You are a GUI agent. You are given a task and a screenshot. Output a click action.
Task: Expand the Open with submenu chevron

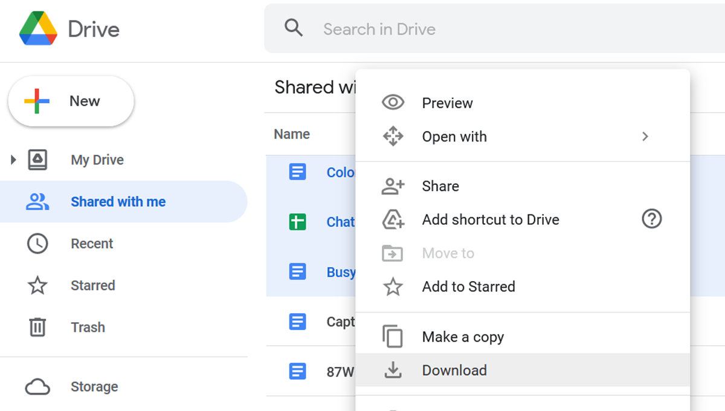click(x=645, y=137)
